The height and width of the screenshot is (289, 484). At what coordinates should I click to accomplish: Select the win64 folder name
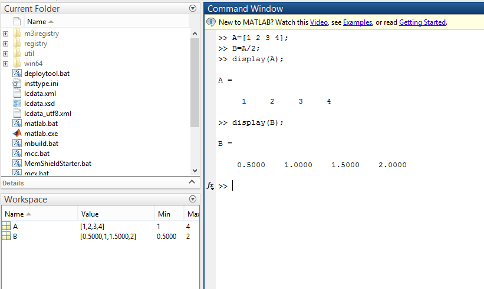pyautogui.click(x=34, y=64)
